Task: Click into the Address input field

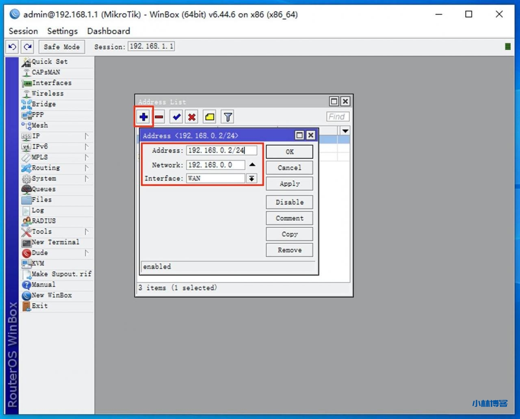Action: point(221,151)
